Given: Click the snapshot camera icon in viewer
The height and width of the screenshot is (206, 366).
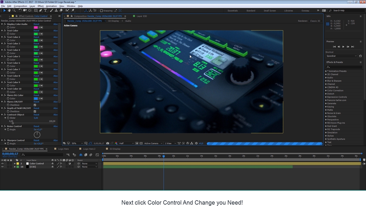Looking at the screenshot, I should pos(108,143).
